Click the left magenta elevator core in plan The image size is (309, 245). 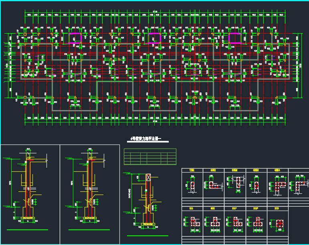point(75,38)
